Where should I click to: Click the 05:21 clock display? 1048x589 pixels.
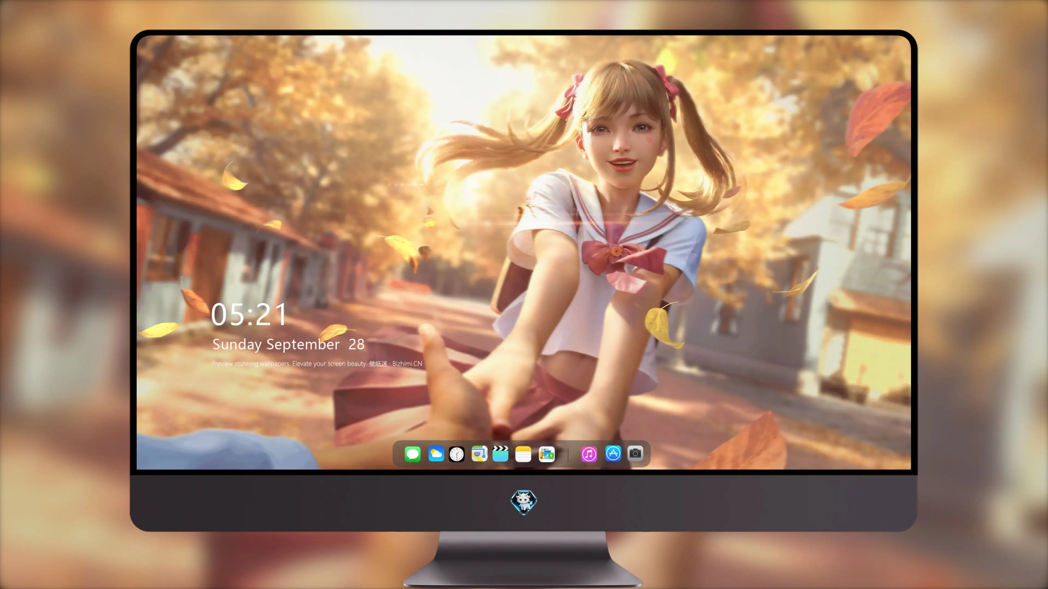[x=249, y=314]
